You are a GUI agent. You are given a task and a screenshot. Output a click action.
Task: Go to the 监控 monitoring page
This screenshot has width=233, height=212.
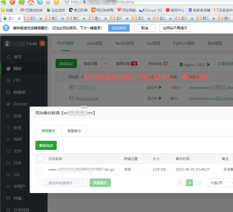(17, 116)
